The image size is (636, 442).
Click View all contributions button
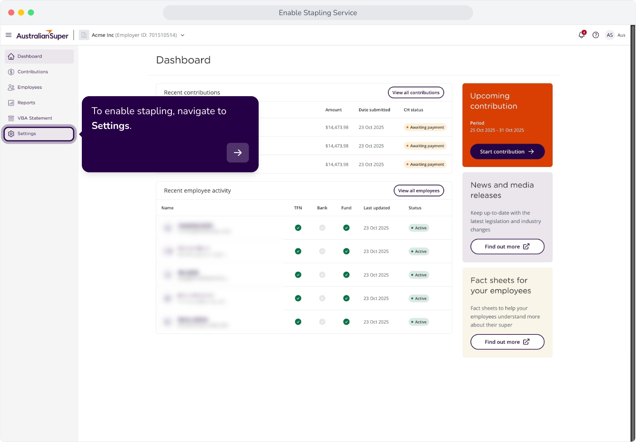click(416, 92)
